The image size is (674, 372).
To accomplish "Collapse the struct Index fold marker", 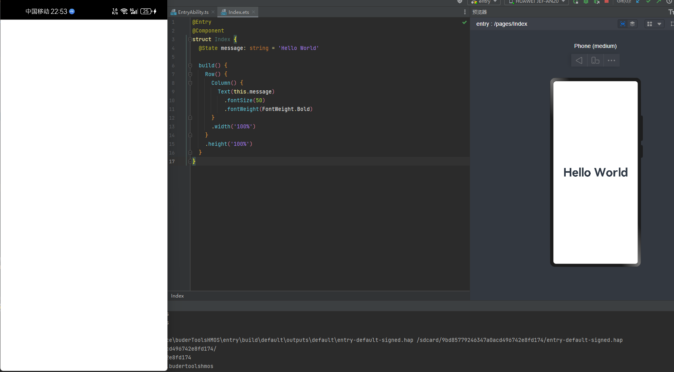I will [x=190, y=39].
